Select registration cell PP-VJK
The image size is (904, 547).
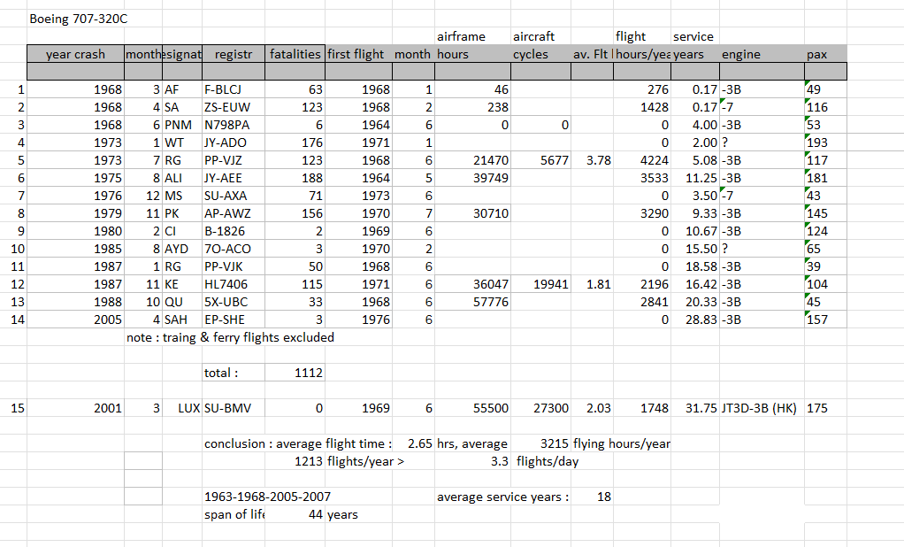(x=234, y=266)
